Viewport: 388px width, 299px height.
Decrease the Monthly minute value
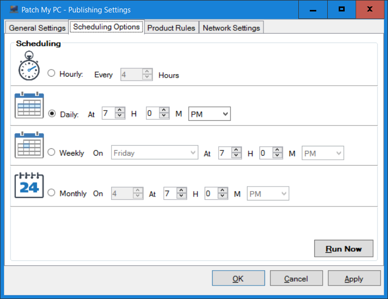click(223, 196)
